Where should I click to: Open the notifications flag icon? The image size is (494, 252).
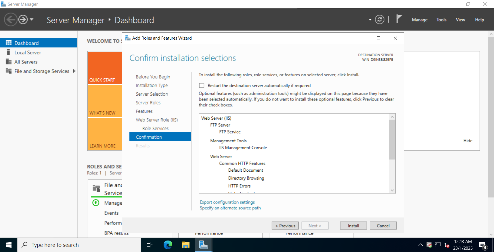[x=399, y=19]
